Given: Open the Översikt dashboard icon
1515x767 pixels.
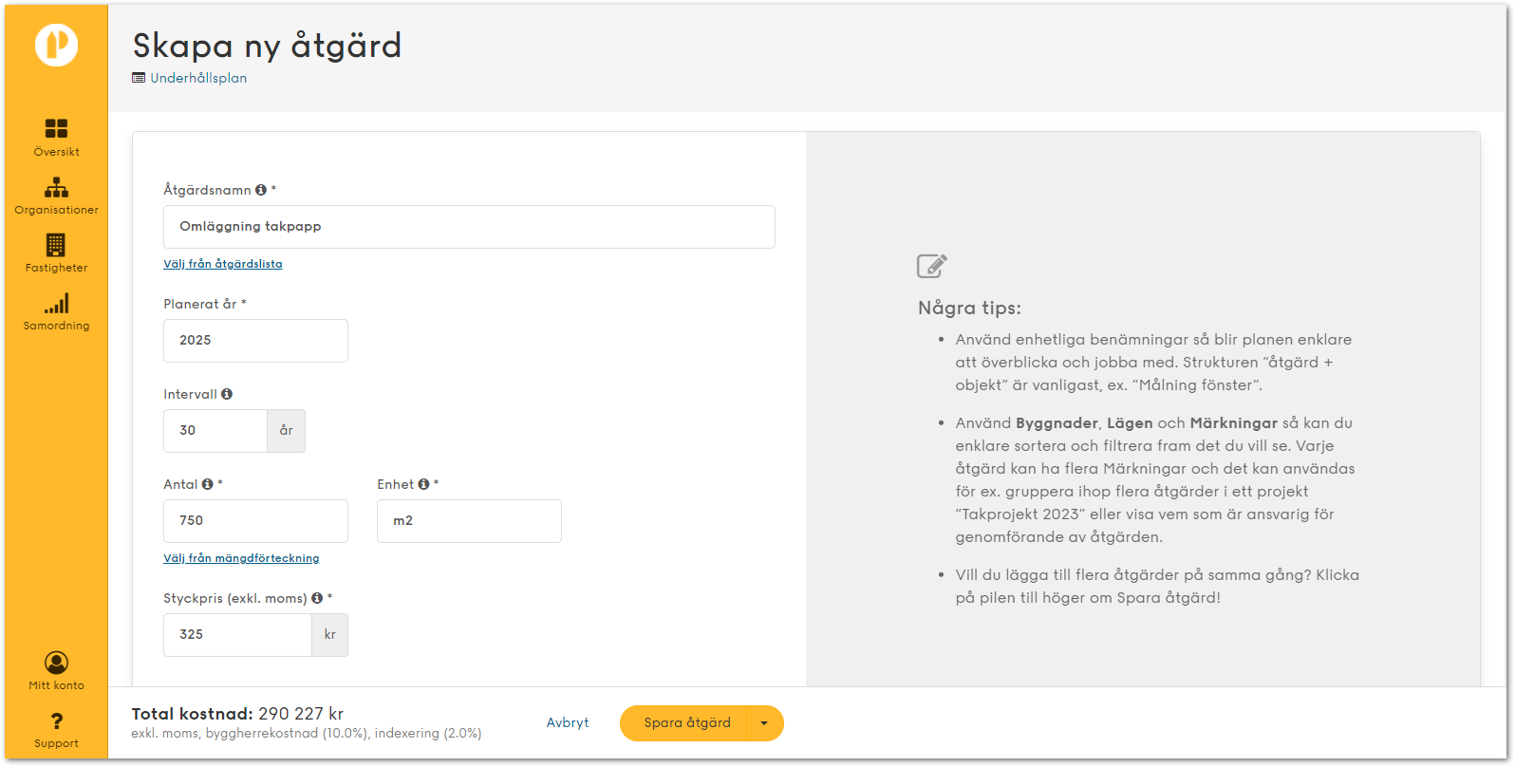Looking at the screenshot, I should tap(56, 129).
